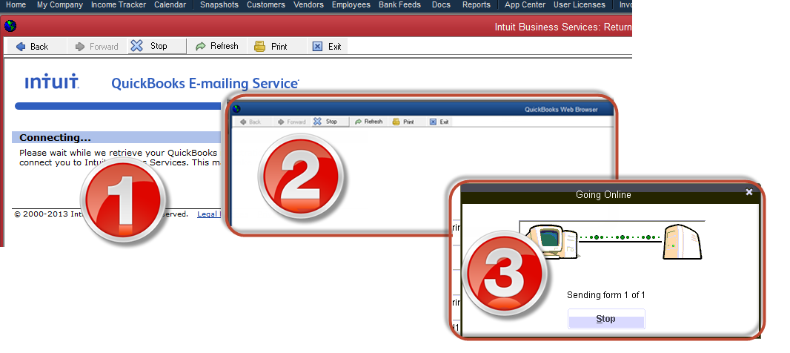
Task: Click the Sending form 1 of 1 text
Action: tap(605, 295)
